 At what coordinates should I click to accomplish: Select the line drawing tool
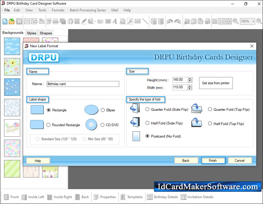click(145, 21)
